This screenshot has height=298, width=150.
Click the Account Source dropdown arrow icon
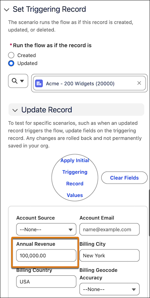(70, 230)
